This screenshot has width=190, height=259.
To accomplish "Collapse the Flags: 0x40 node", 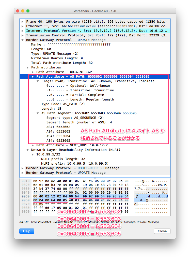I will [x=38, y=81].
